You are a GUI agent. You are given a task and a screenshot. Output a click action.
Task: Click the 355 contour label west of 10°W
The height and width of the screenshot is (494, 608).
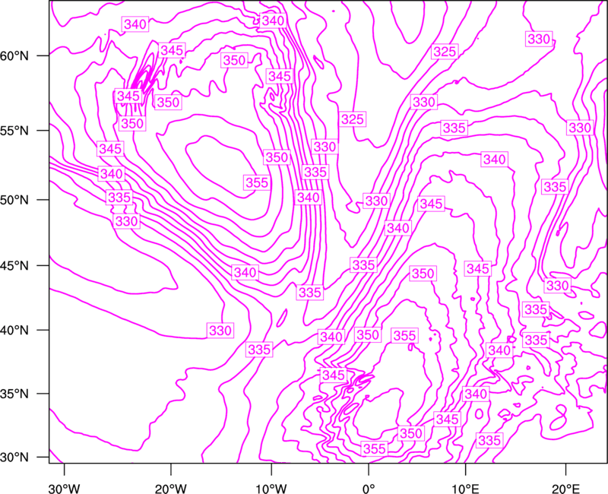click(x=257, y=182)
